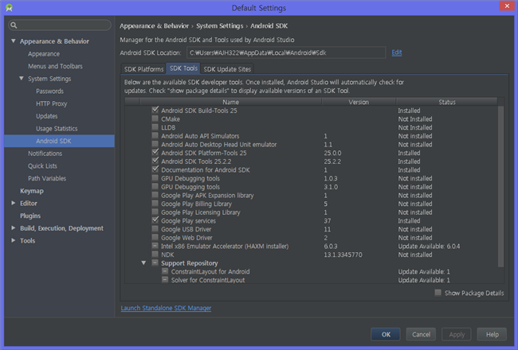The image size is (518, 350).
Task: Select the SDK Tools tab
Action: click(x=183, y=68)
